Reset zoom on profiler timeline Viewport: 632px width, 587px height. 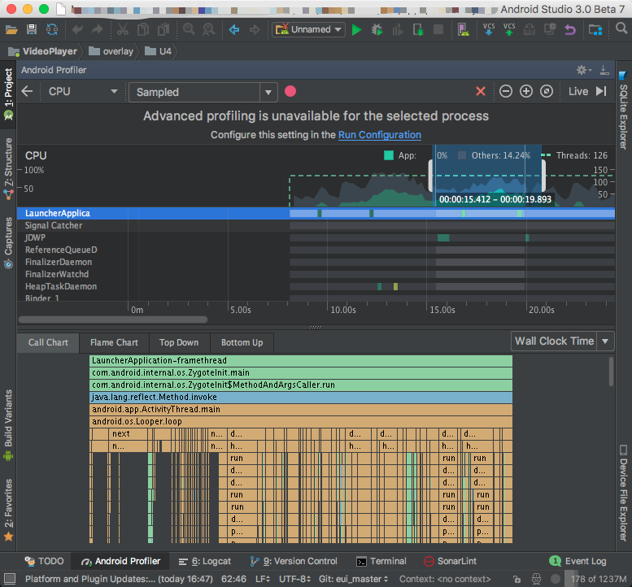(547, 91)
